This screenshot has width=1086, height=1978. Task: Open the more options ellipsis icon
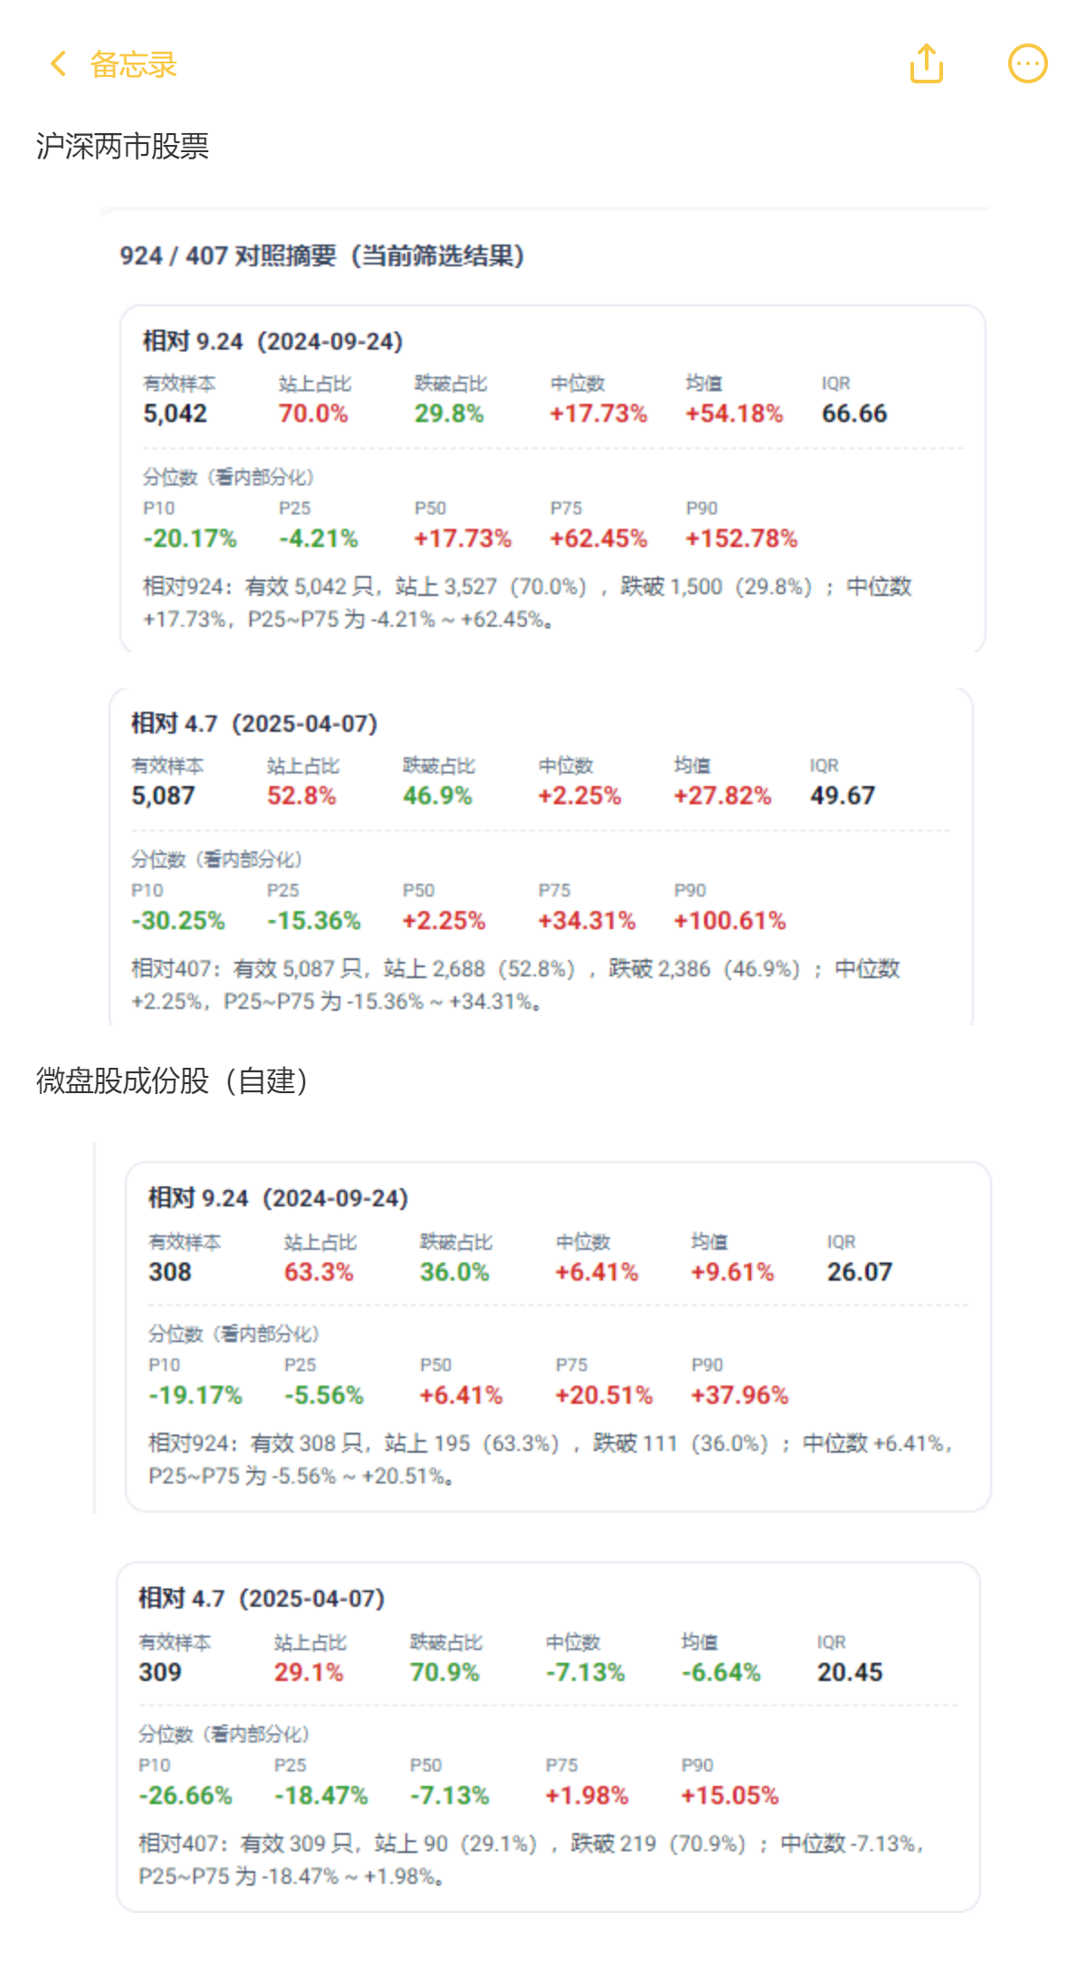coord(1028,63)
